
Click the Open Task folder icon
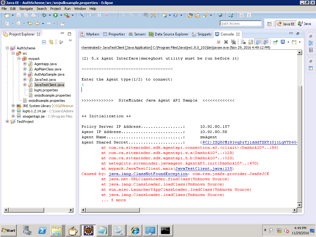(x=198, y=15)
